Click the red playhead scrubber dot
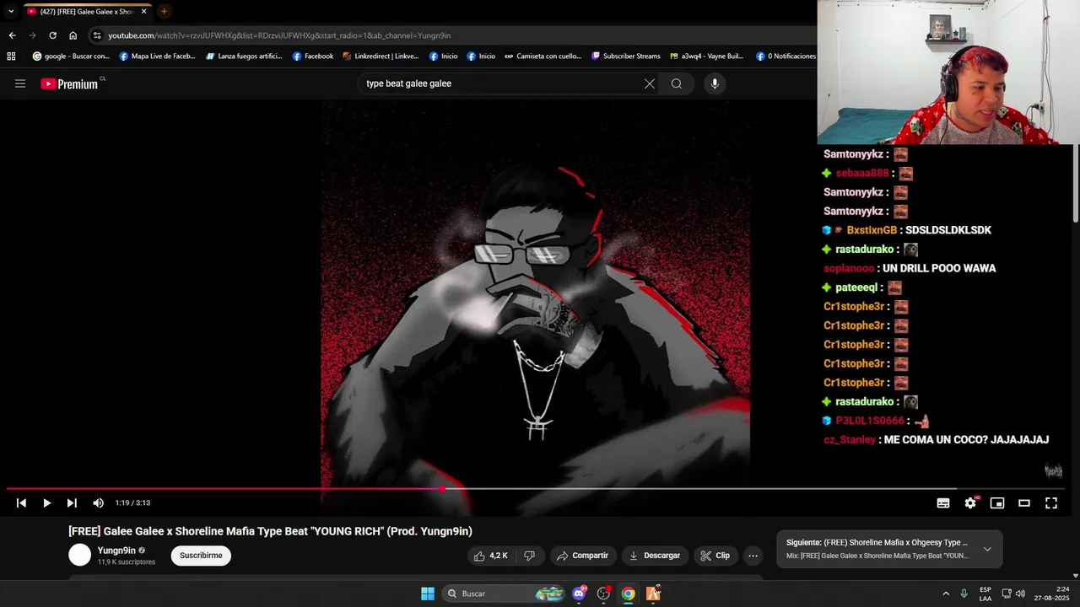 [442, 488]
